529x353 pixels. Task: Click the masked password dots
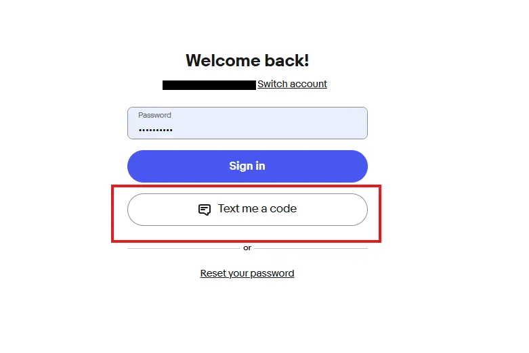(156, 130)
